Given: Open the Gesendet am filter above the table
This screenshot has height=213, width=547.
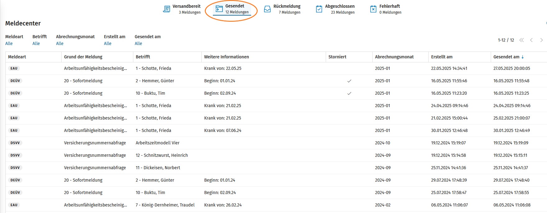Looking at the screenshot, I should click(x=138, y=43).
